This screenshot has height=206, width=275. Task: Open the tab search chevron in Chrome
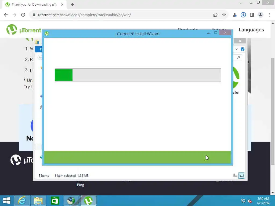click(x=241, y=3)
